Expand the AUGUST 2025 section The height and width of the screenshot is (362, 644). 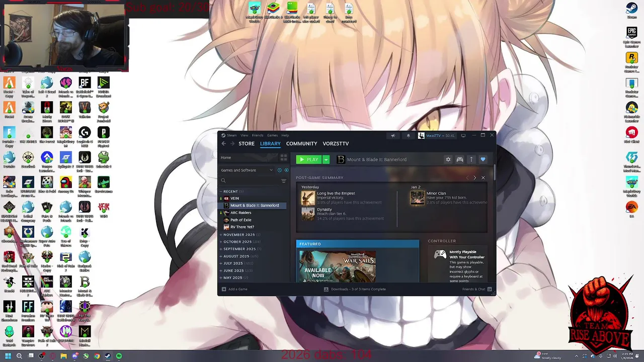pos(239,256)
